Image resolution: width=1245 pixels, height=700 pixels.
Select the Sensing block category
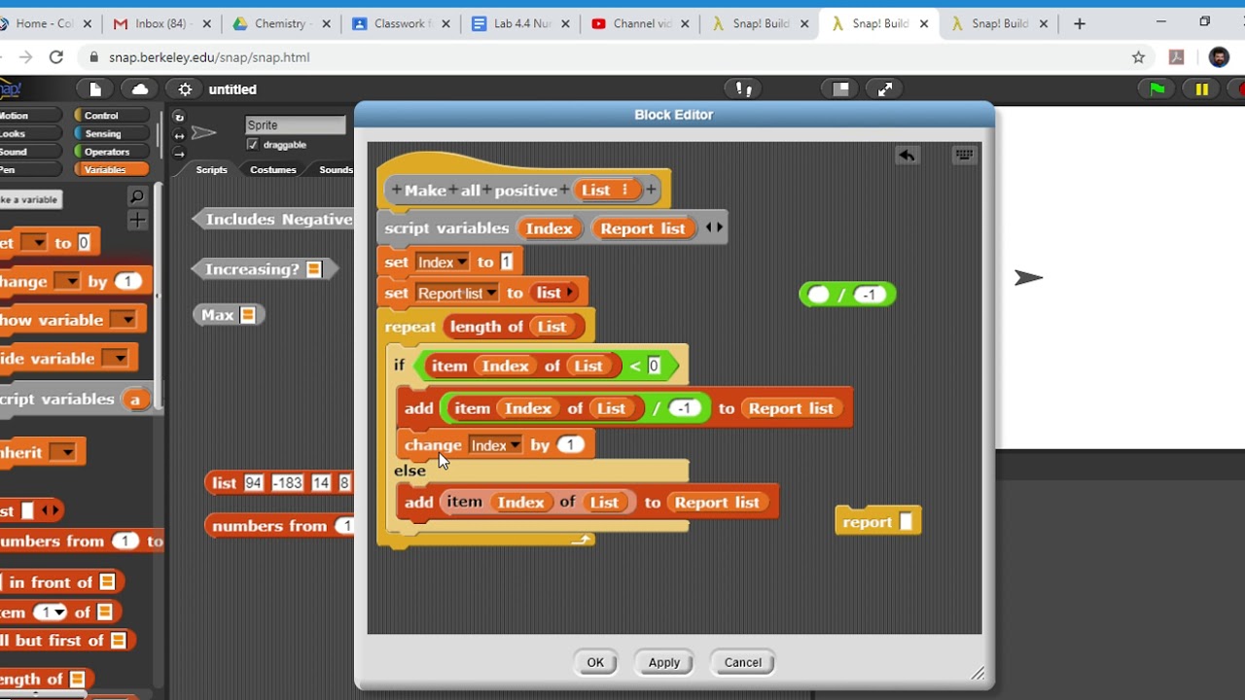pos(111,134)
